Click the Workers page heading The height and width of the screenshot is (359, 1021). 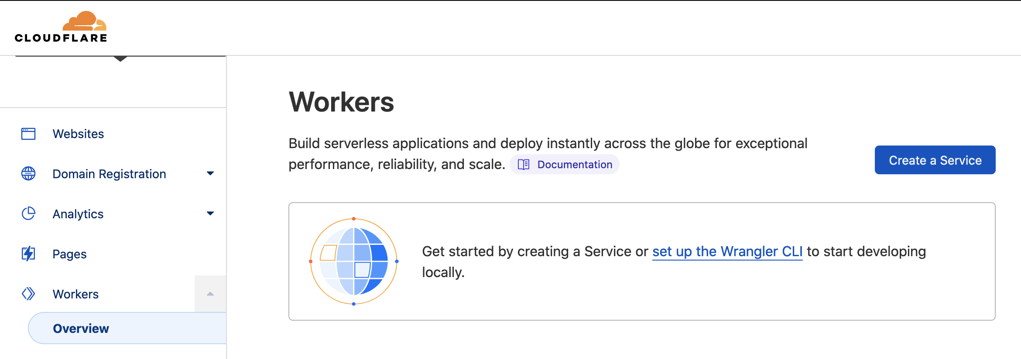pyautogui.click(x=342, y=102)
